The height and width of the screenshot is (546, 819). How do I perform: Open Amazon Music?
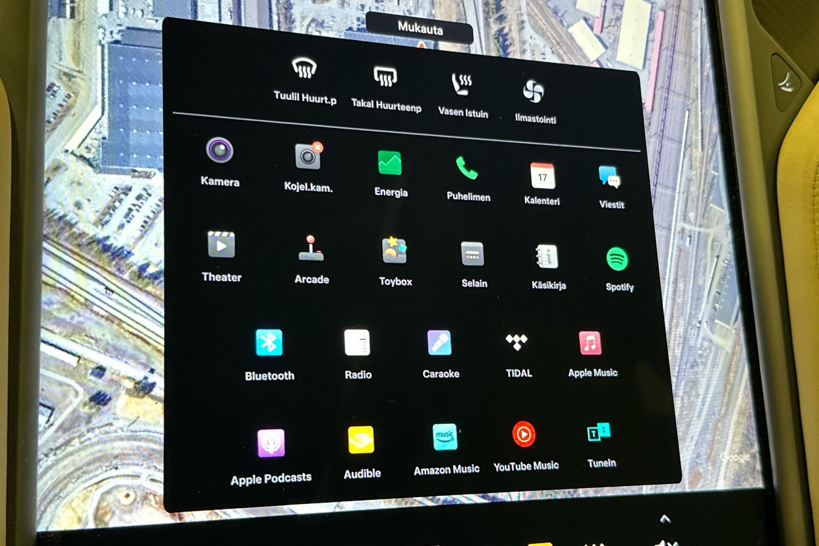click(x=446, y=449)
